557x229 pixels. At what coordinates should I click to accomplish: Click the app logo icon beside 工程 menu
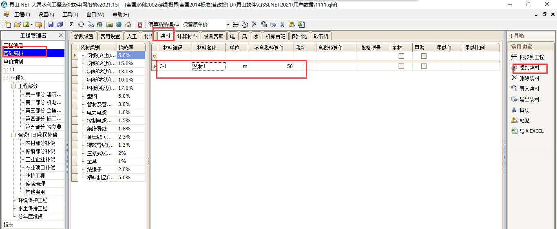(7, 14)
